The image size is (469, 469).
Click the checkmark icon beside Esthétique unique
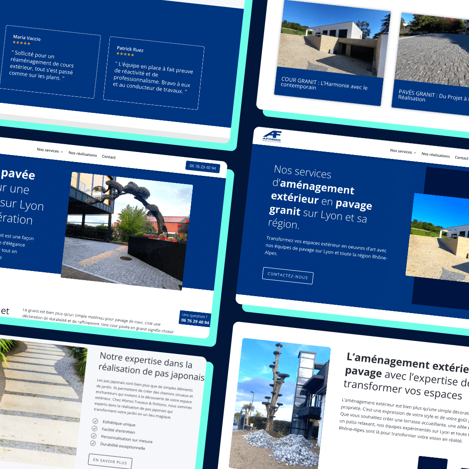tap(95, 421)
